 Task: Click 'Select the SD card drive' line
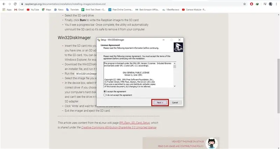point(79,15)
